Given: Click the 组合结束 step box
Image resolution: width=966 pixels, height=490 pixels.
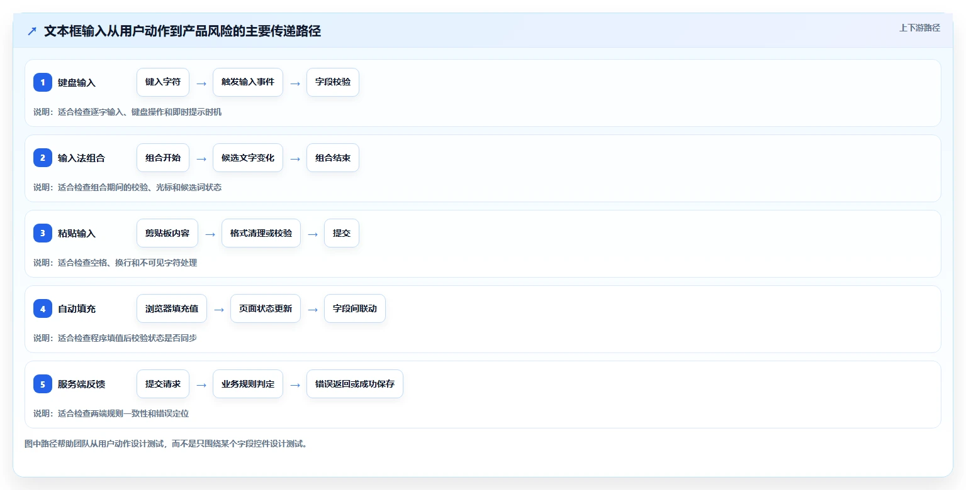Looking at the screenshot, I should click(x=333, y=158).
